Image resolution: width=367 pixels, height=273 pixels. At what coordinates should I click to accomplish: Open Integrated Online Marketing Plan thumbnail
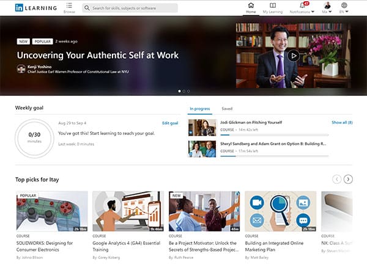click(x=281, y=211)
